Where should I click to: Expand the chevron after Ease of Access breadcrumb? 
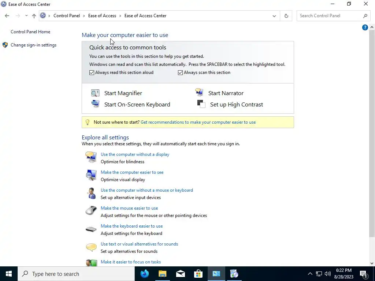tap(120, 16)
